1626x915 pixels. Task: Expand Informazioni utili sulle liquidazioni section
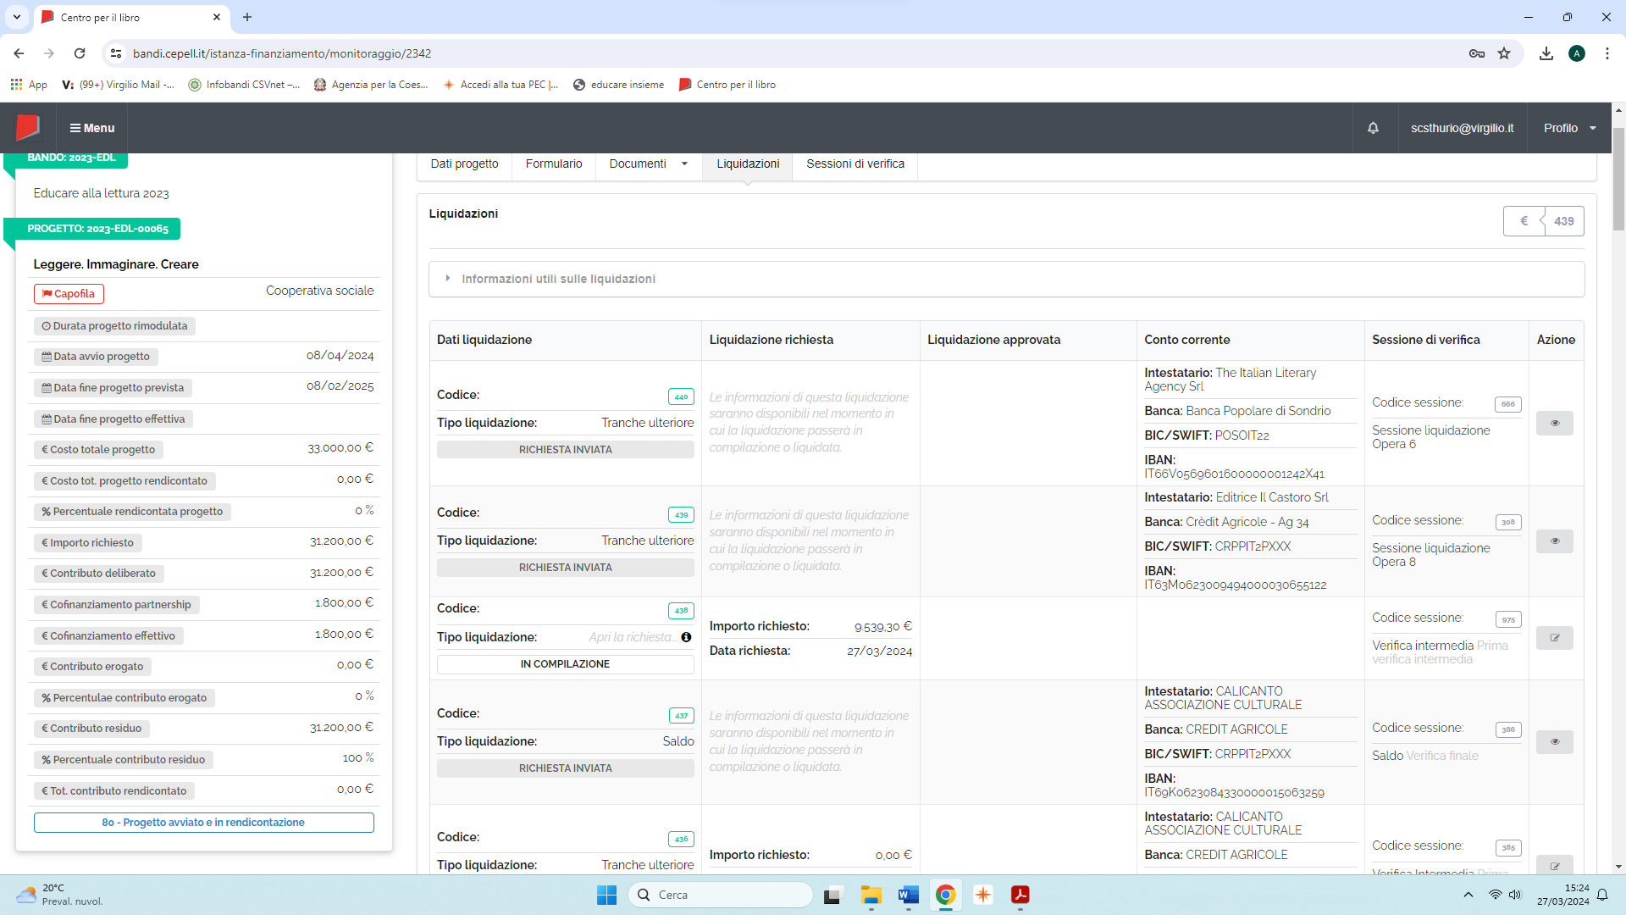point(558,279)
